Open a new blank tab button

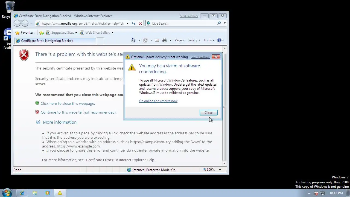tap(100, 41)
